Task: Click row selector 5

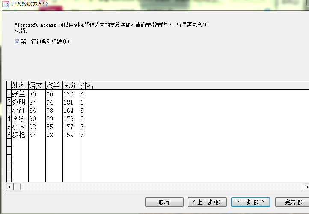Action: 9,127
